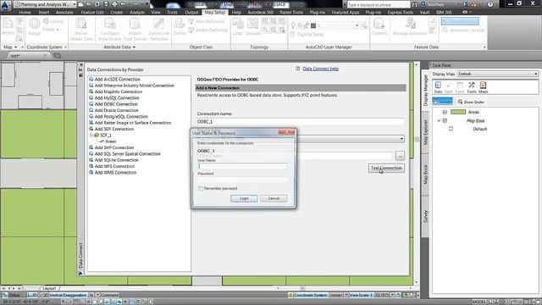Image resolution: width=542 pixels, height=305 pixels.
Task: Click the Connection name field
Action: (x=300, y=122)
